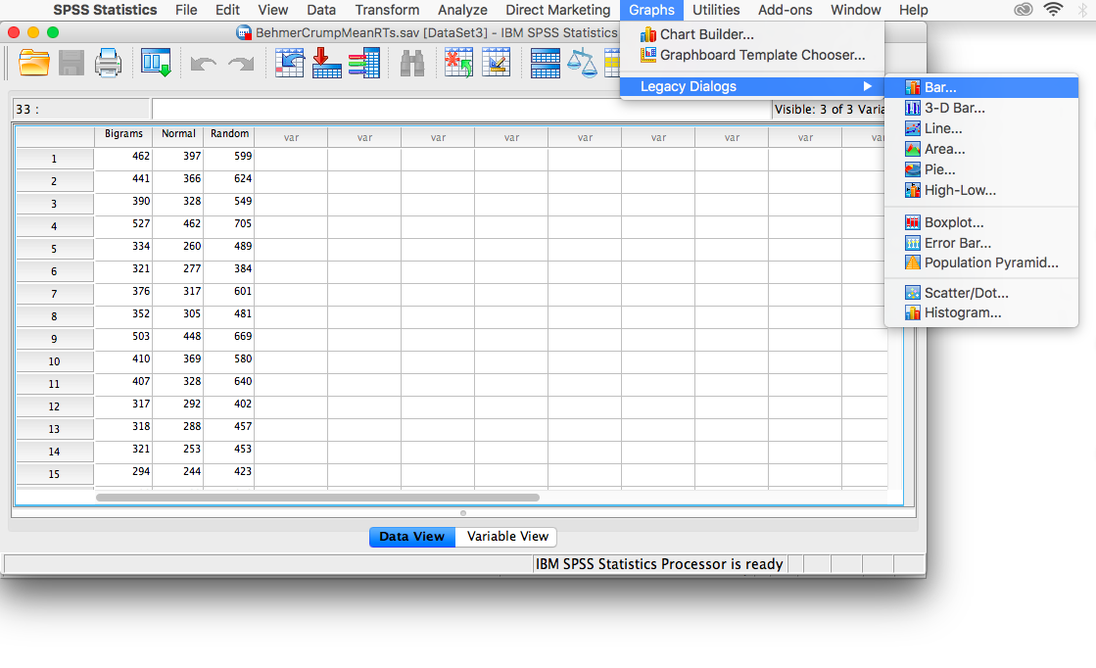Image resolution: width=1096 pixels, height=668 pixels.
Task: Click the Wi-Fi status icon
Action: pos(1053,9)
